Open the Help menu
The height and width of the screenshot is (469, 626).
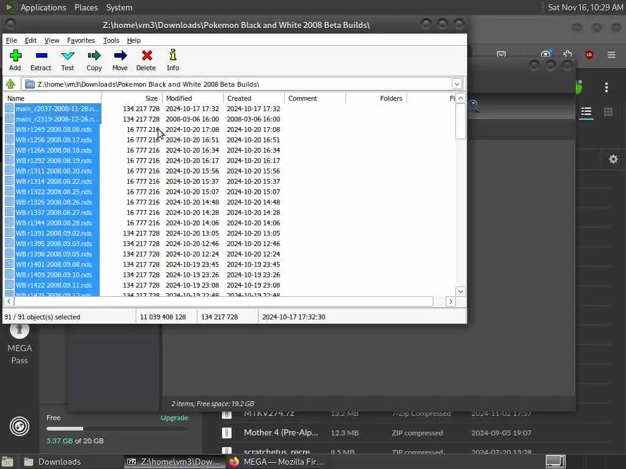click(134, 40)
